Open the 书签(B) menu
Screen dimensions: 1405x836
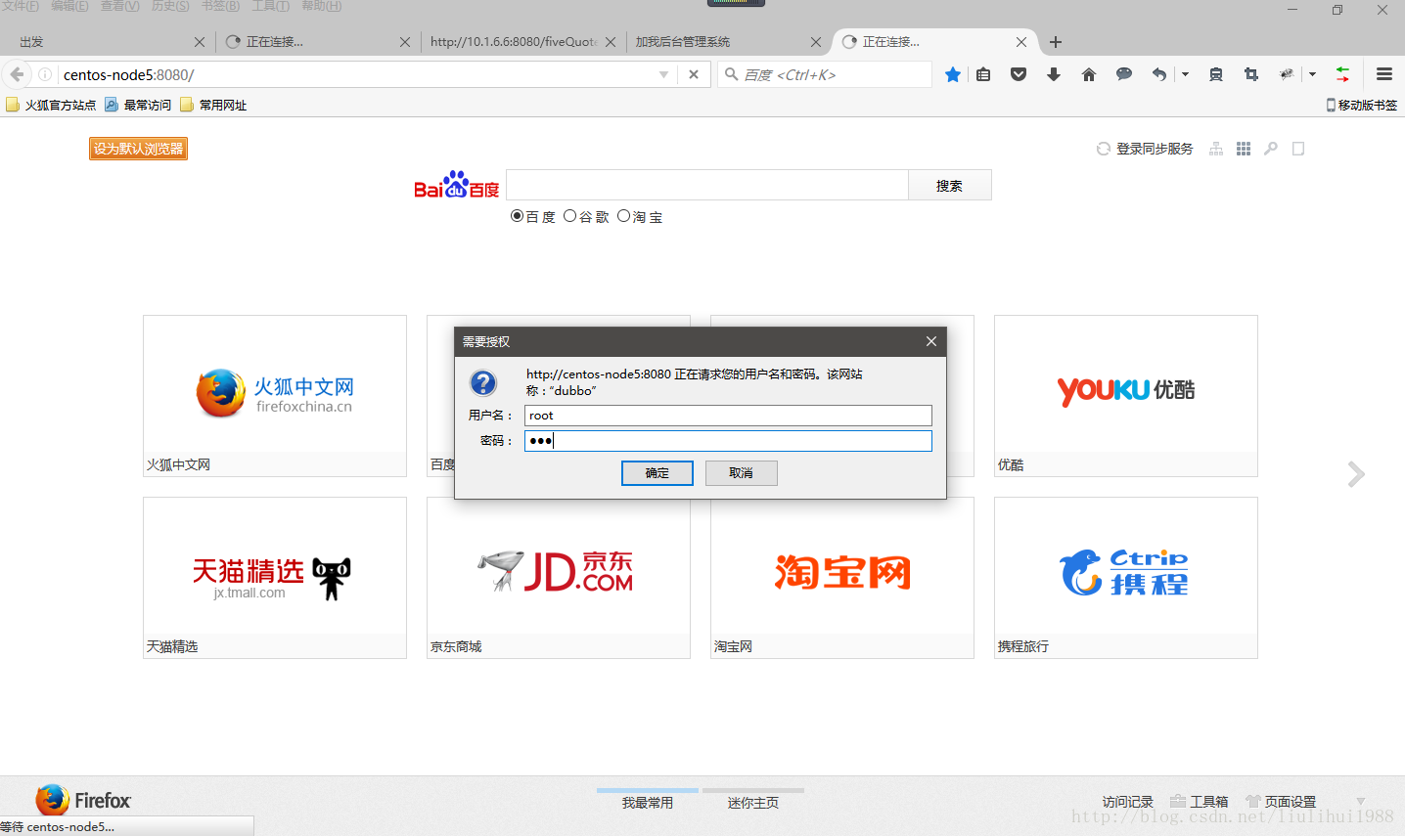coord(220,6)
